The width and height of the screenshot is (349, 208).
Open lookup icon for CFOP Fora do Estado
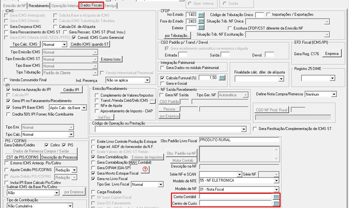coord(201,21)
